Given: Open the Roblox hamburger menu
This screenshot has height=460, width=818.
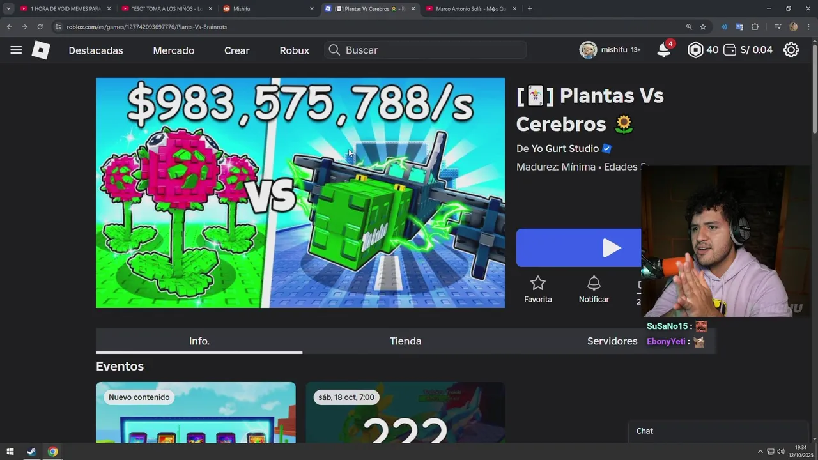Looking at the screenshot, I should [x=16, y=50].
